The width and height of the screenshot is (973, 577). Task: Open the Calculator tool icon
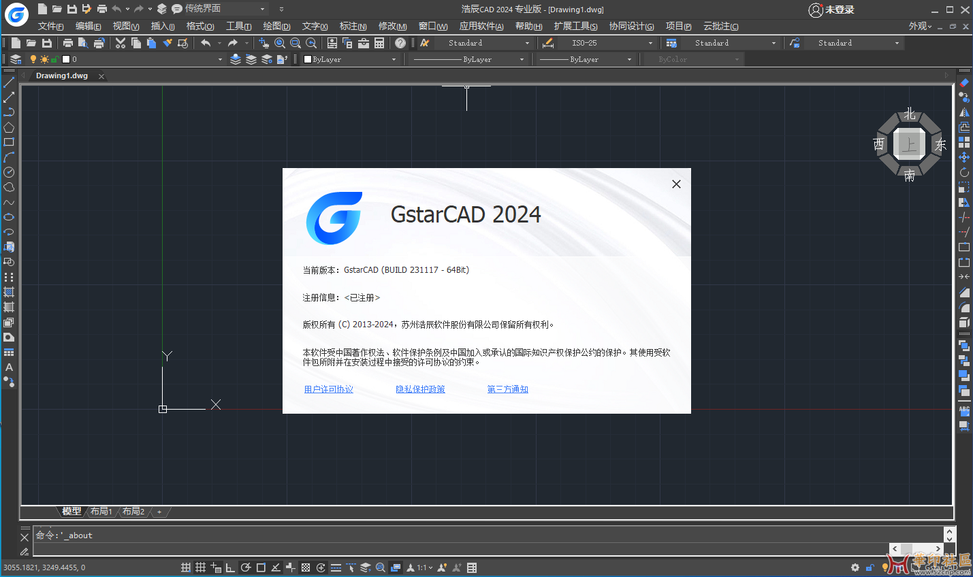379,43
